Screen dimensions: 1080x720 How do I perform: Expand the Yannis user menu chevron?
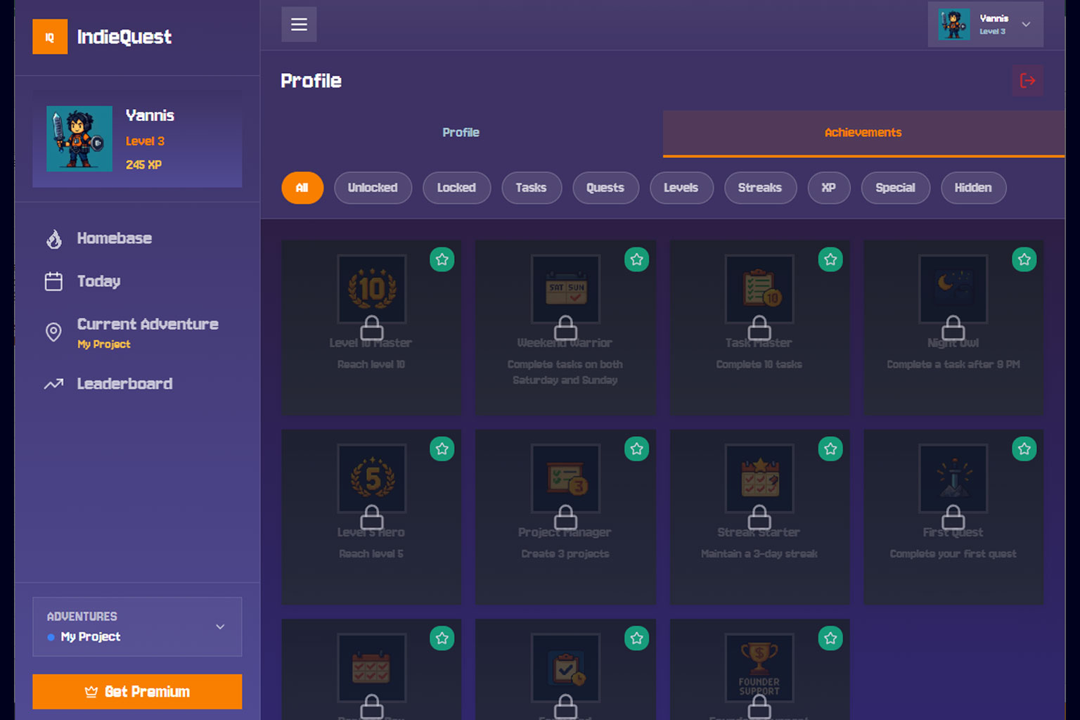click(x=1026, y=25)
